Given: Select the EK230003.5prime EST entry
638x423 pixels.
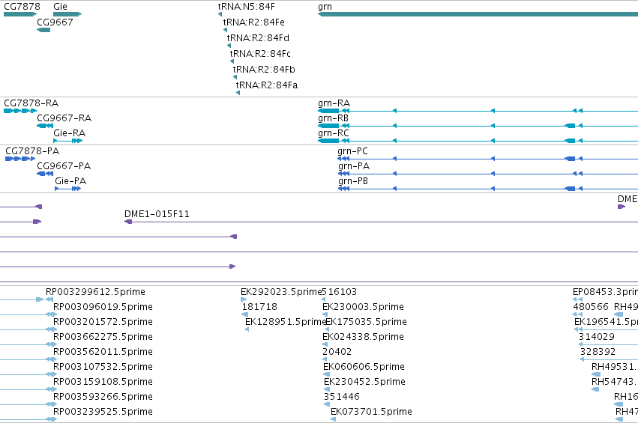Looking at the screenshot, I should [363, 307].
